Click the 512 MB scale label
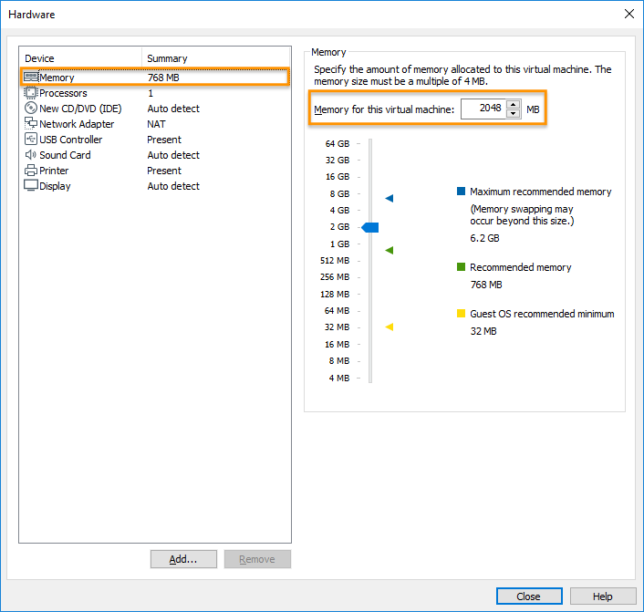The height and width of the screenshot is (612, 644). pyautogui.click(x=335, y=261)
